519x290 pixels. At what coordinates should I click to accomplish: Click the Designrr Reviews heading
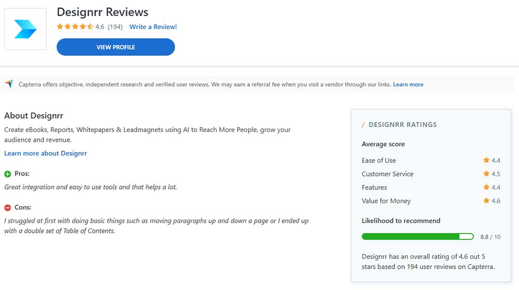tap(102, 12)
